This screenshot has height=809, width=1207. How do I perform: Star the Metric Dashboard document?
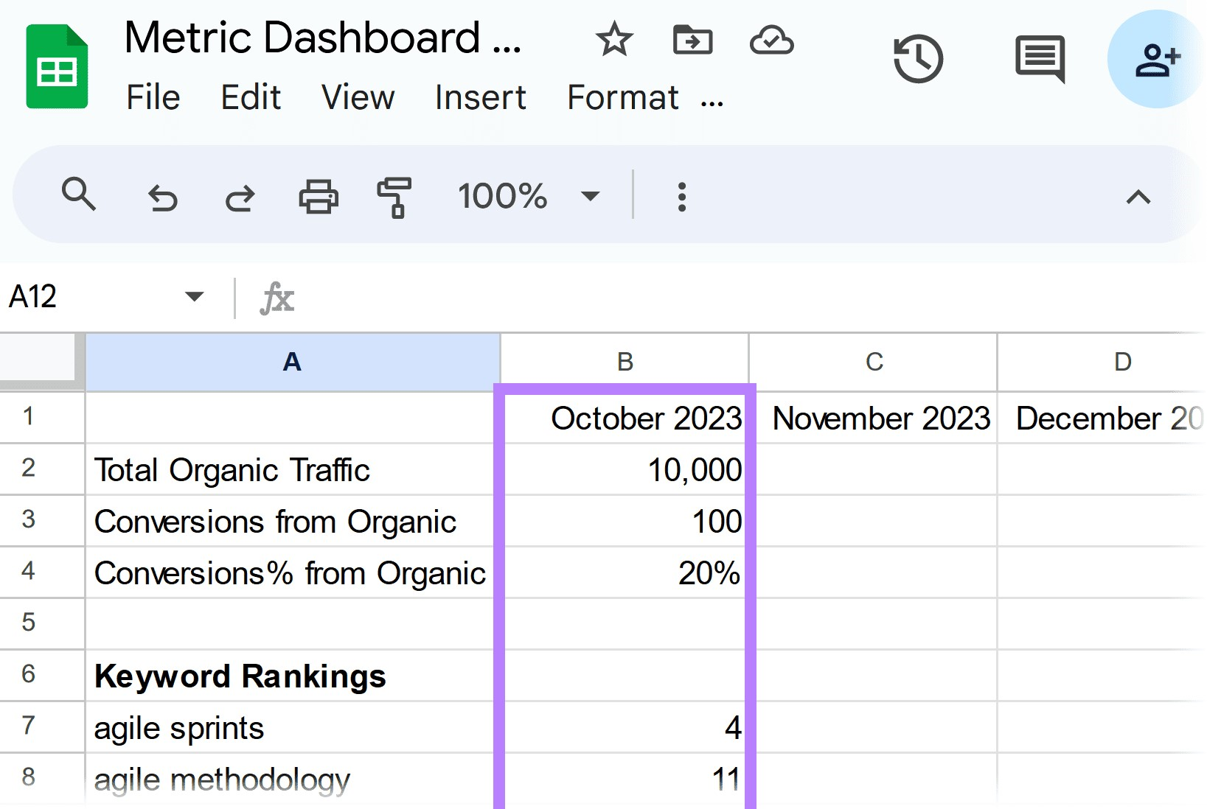(613, 39)
